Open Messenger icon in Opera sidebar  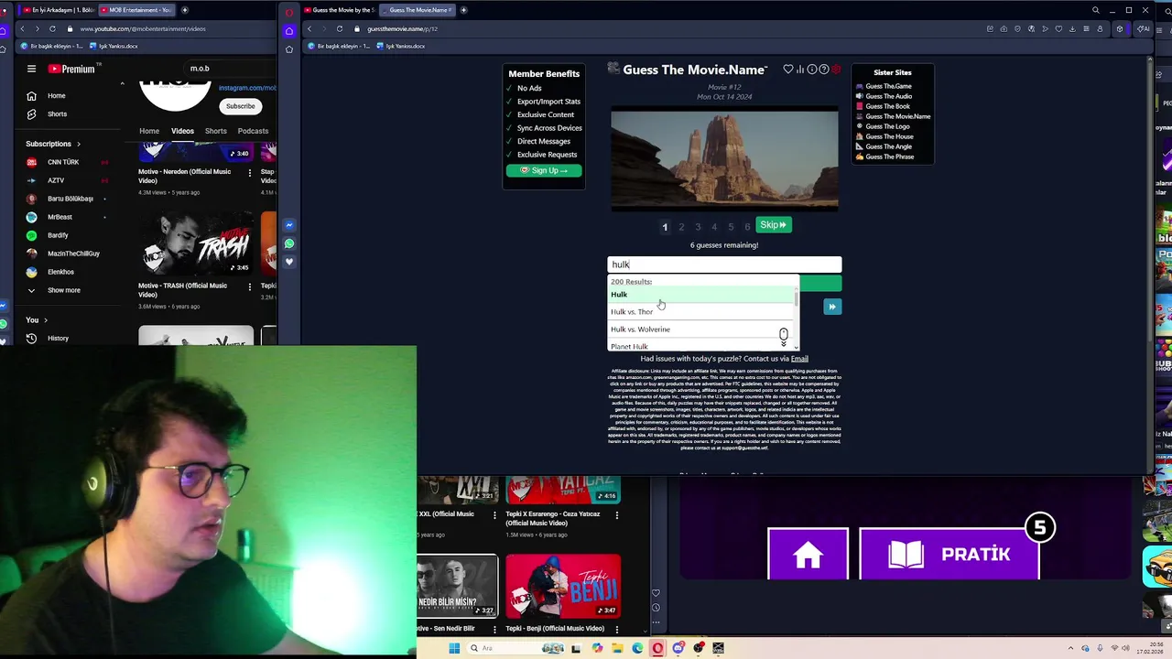[x=289, y=225]
